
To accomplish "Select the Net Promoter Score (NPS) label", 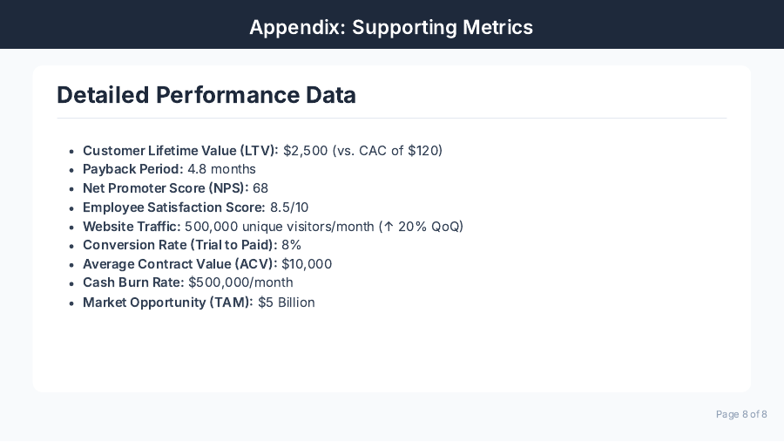I will [166, 188].
